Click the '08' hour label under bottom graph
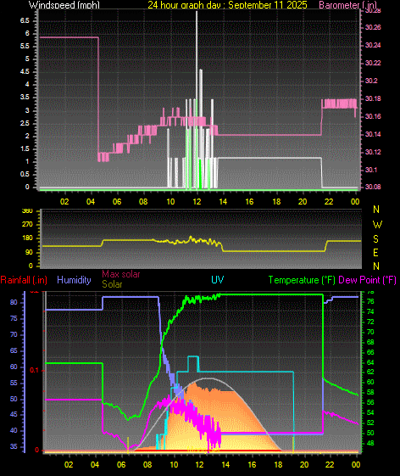This screenshot has height=476, width=400. [147, 464]
